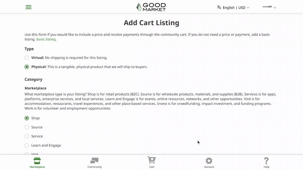Choose Learn and Engage marketplace option
The width and height of the screenshot is (303, 170).
point(27,145)
